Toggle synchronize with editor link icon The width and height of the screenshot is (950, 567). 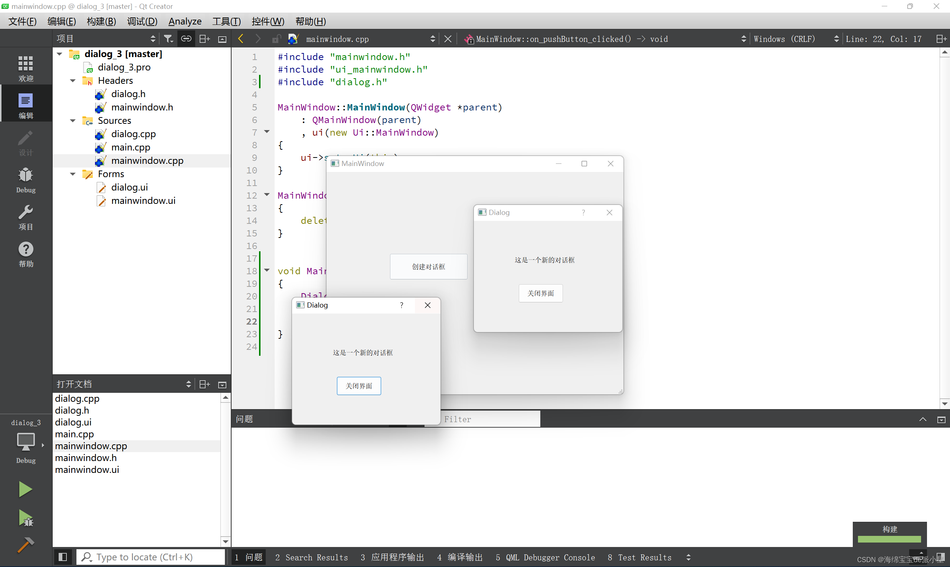pyautogui.click(x=186, y=39)
